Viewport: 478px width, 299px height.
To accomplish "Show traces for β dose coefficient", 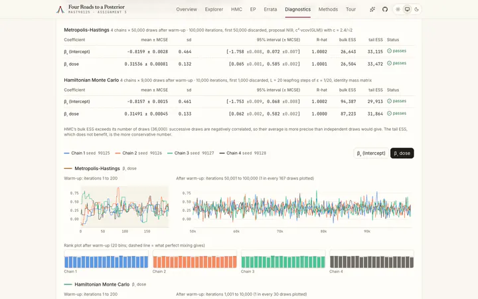I will (402, 153).
